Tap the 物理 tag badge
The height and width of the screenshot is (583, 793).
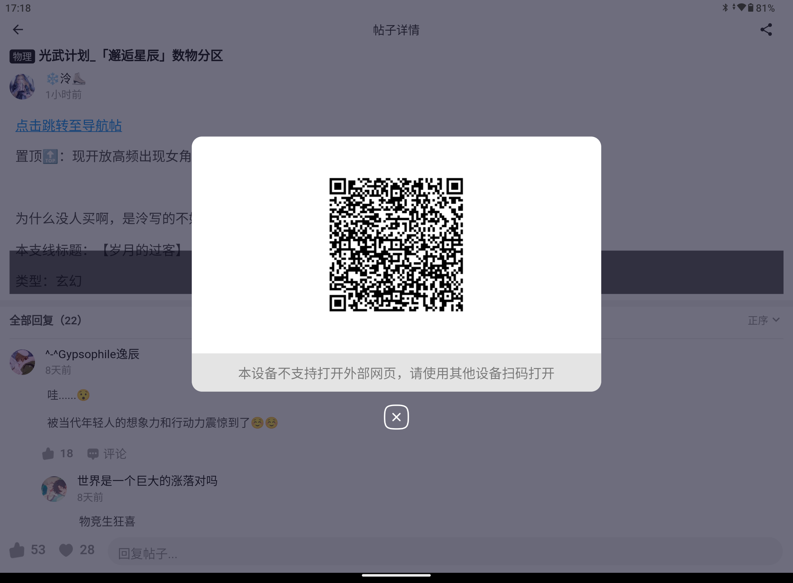click(22, 56)
